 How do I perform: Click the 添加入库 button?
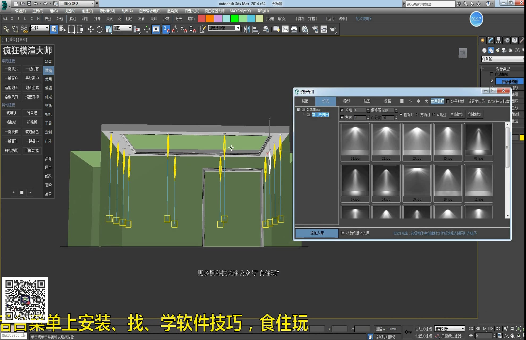tap(317, 233)
